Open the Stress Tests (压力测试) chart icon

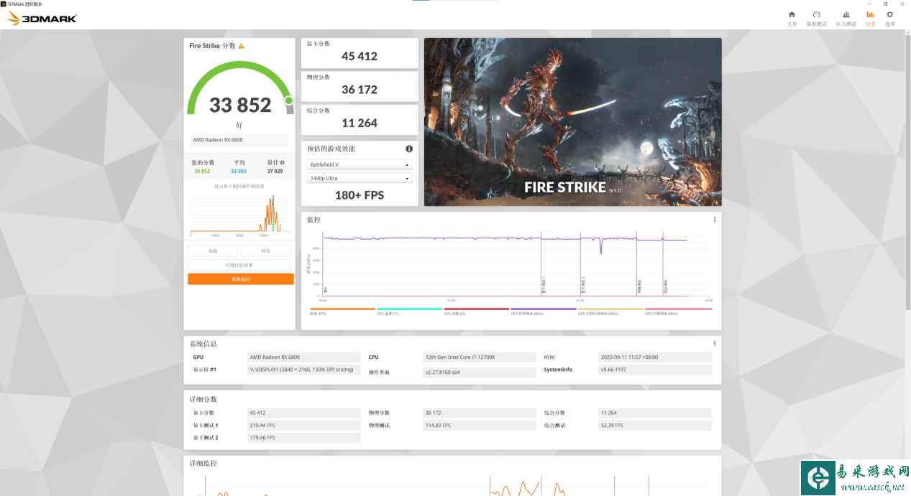click(x=846, y=14)
